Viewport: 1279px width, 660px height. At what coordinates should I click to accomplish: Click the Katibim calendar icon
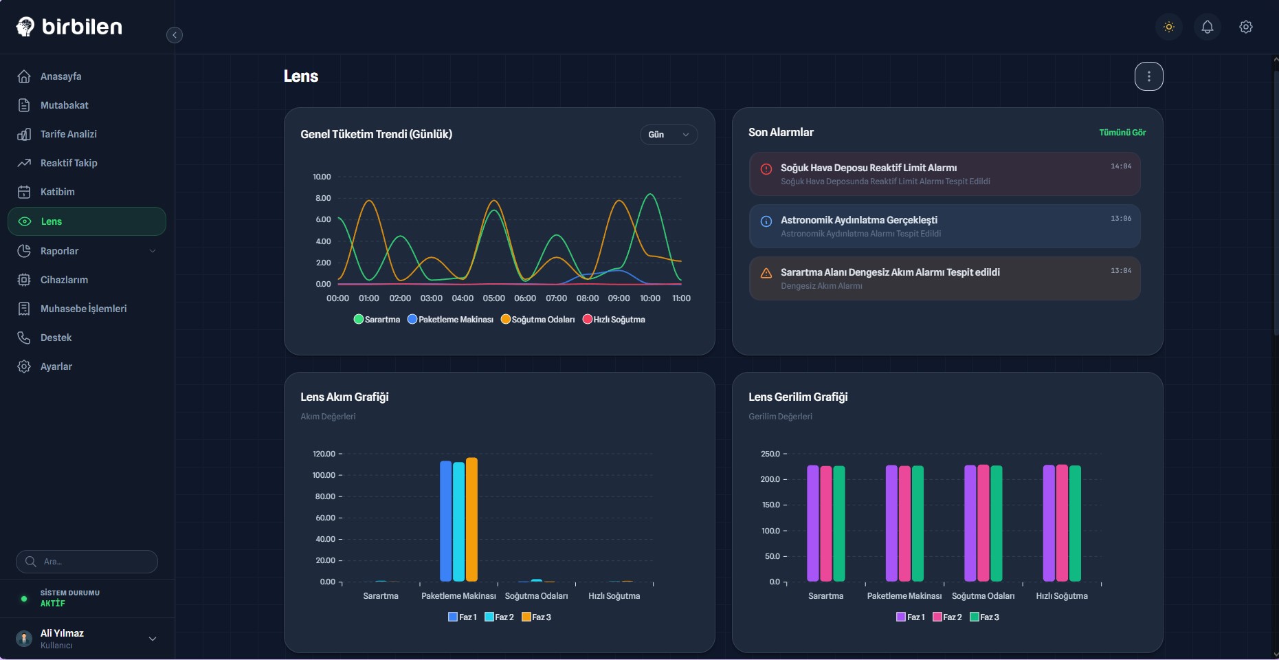click(24, 192)
